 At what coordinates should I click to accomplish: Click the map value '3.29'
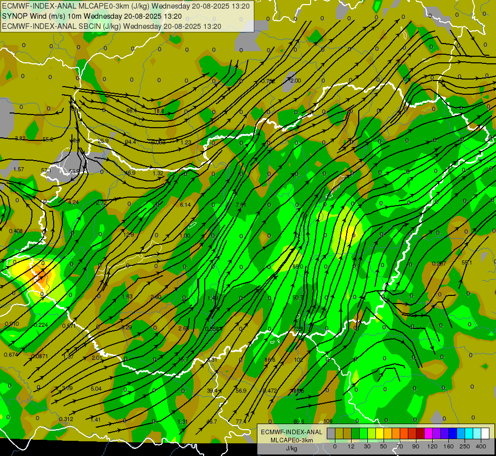pos(127,327)
